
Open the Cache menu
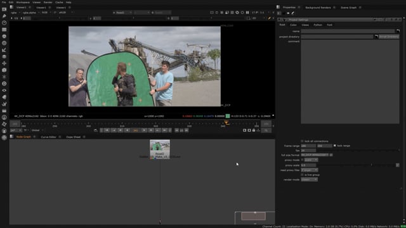pos(59,3)
